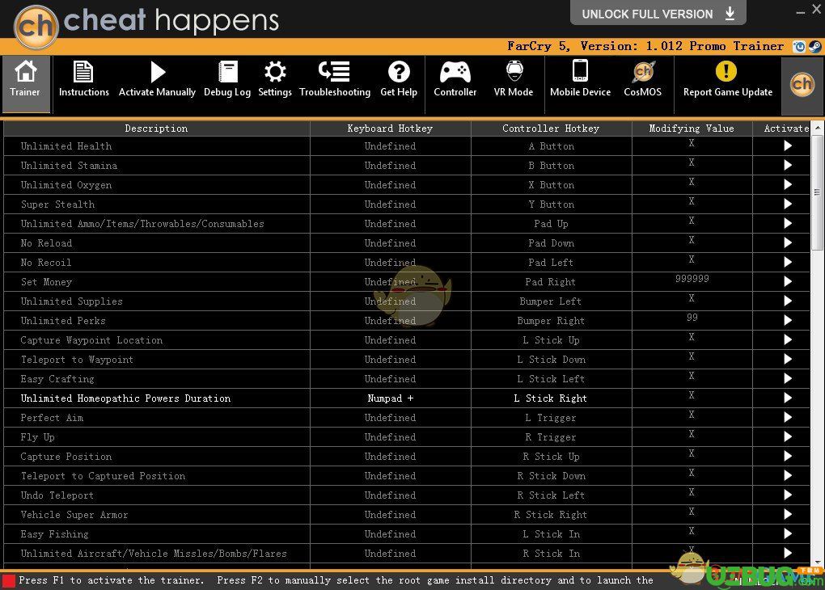Select Vehicle Super Armor description
The width and height of the screenshot is (825, 590).
click(74, 516)
